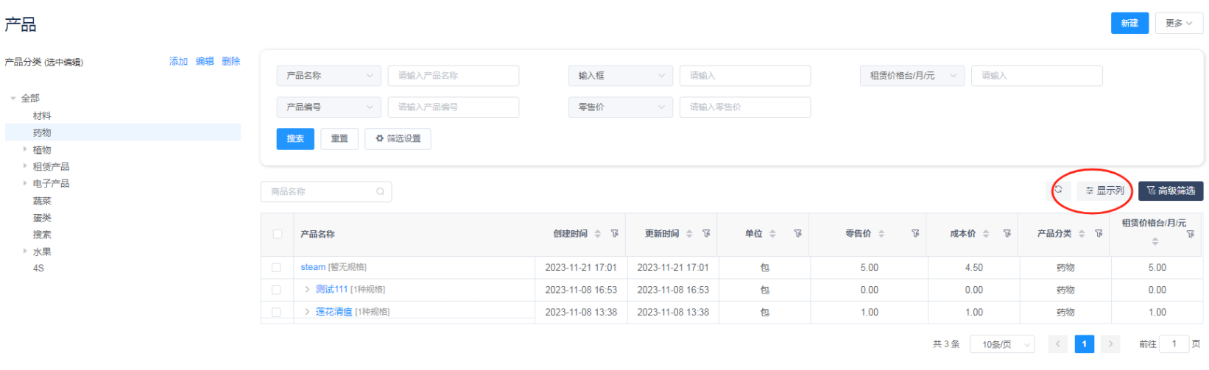This screenshot has width=1209, height=370.
Task: Open the filter icon for 零售价 column
Action: pyautogui.click(x=915, y=234)
